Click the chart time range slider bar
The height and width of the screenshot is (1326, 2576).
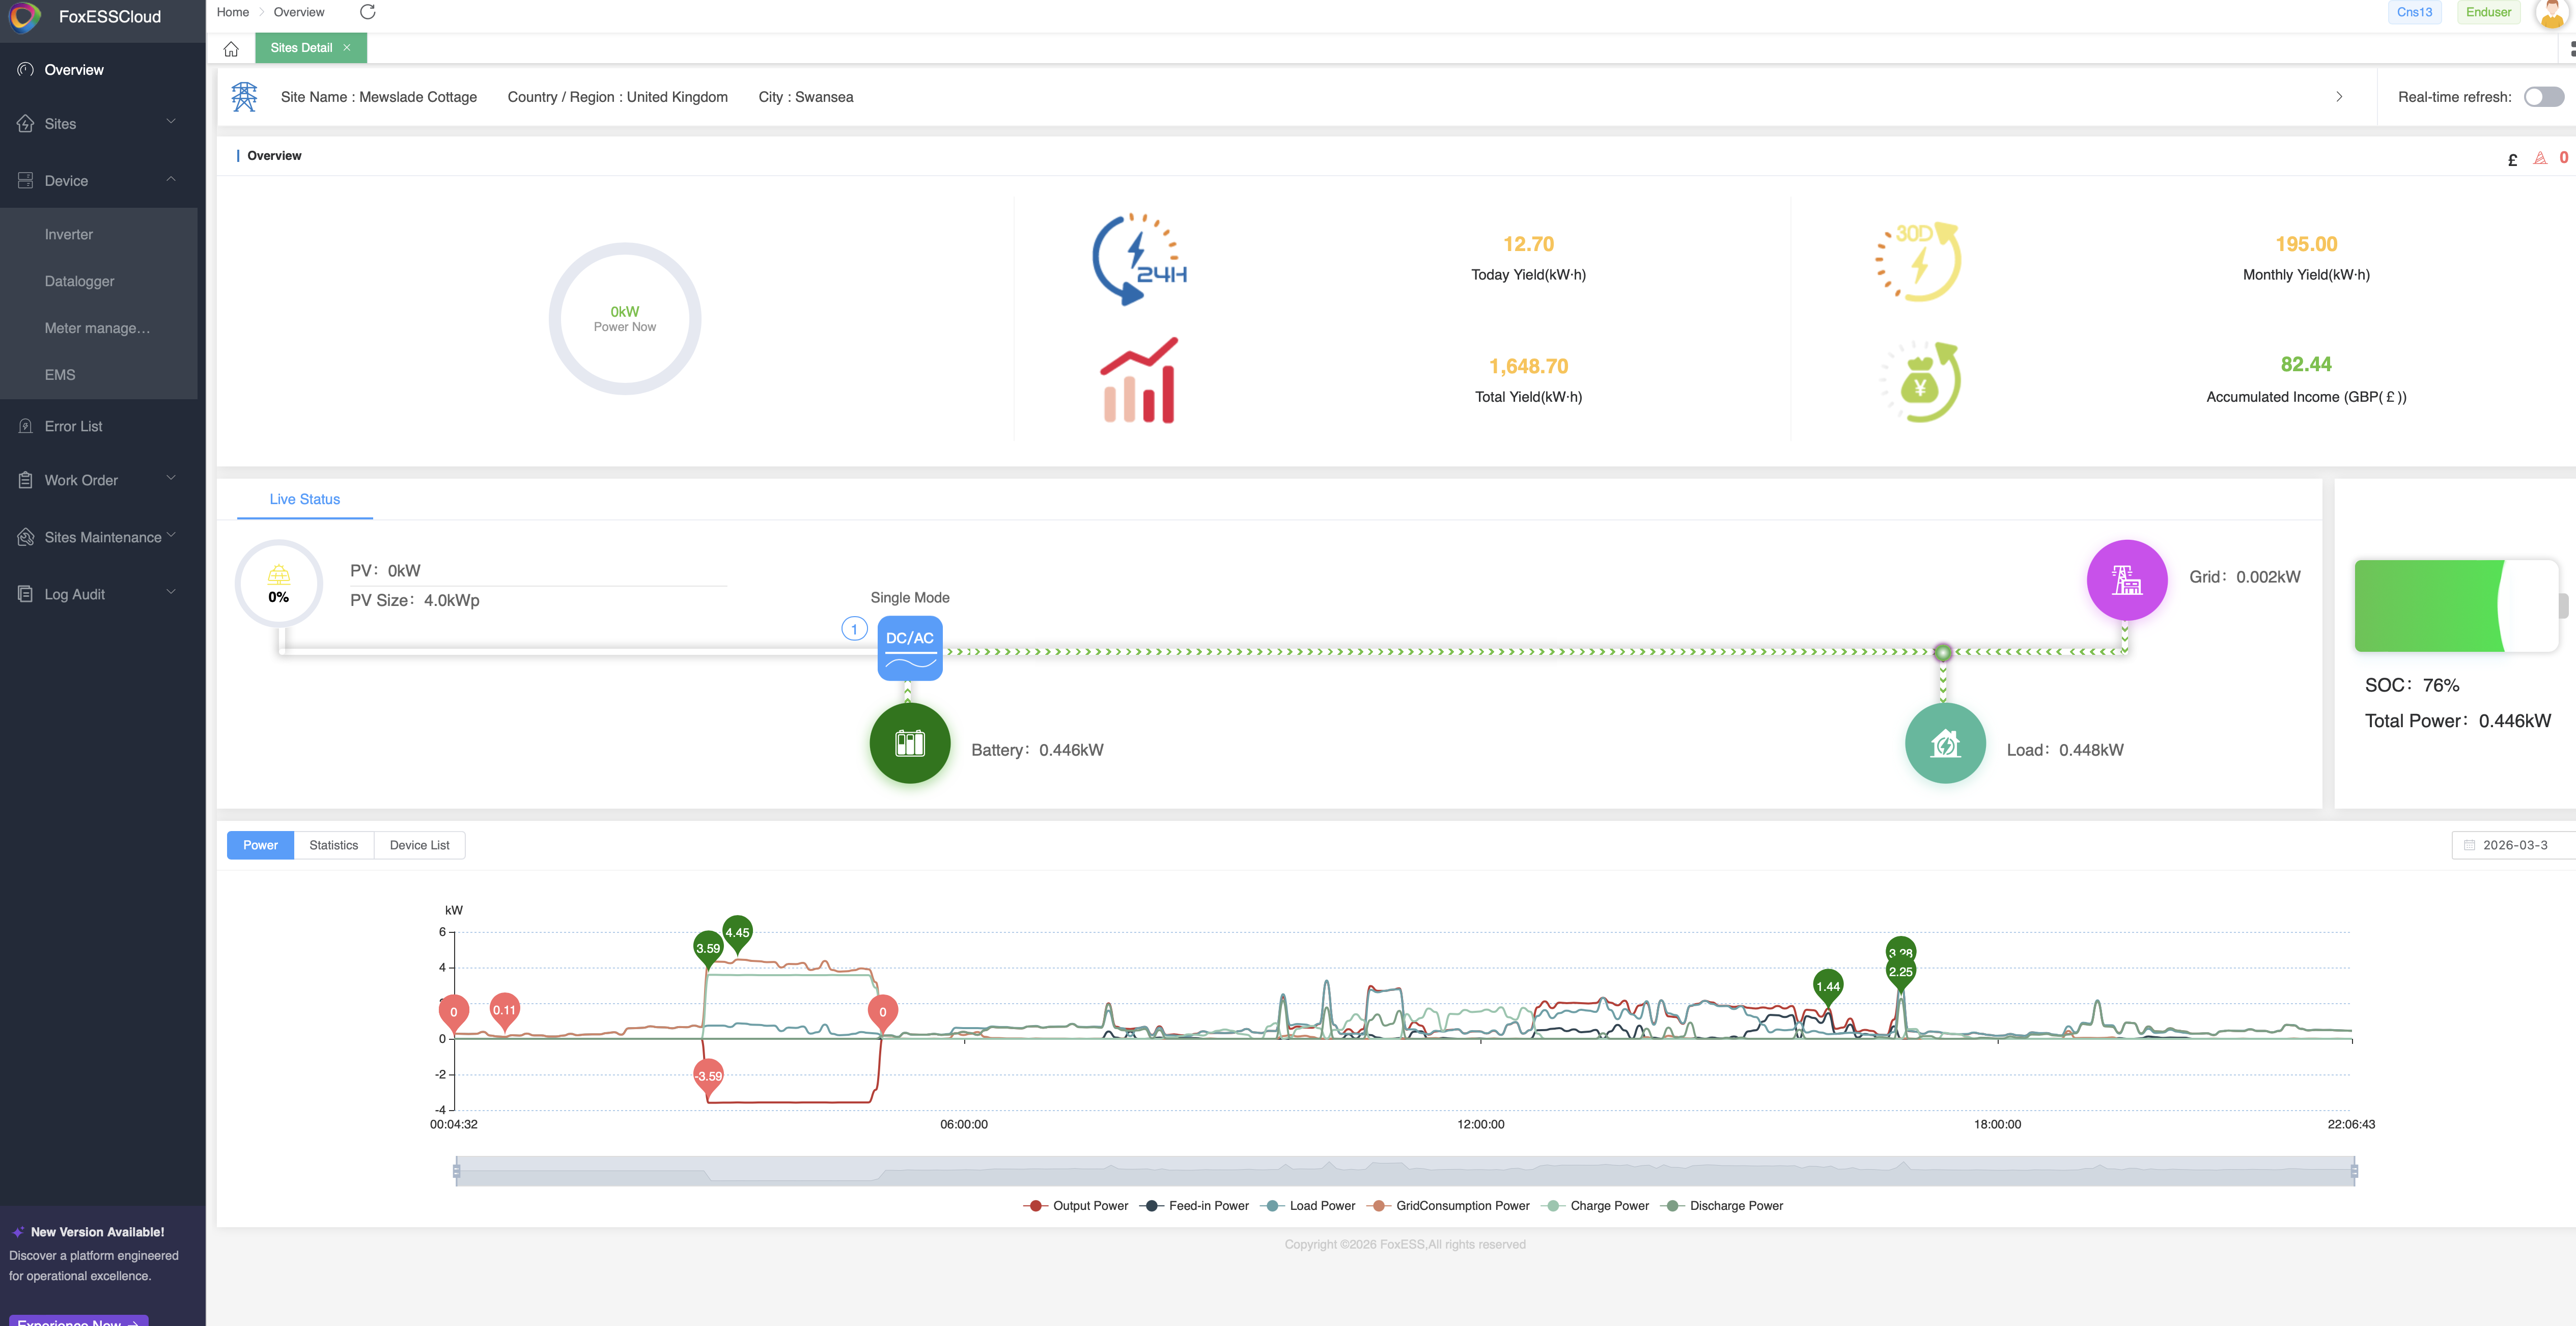coord(1404,1171)
